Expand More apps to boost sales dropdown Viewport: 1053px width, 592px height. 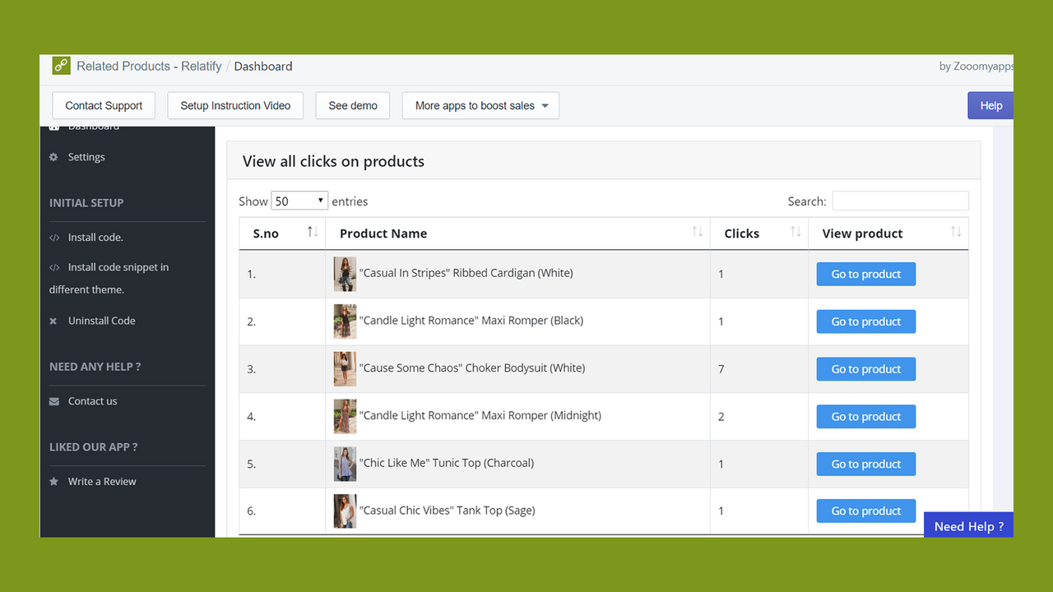480,105
